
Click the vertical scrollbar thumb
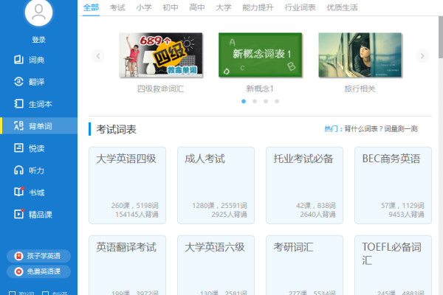tap(441, 38)
